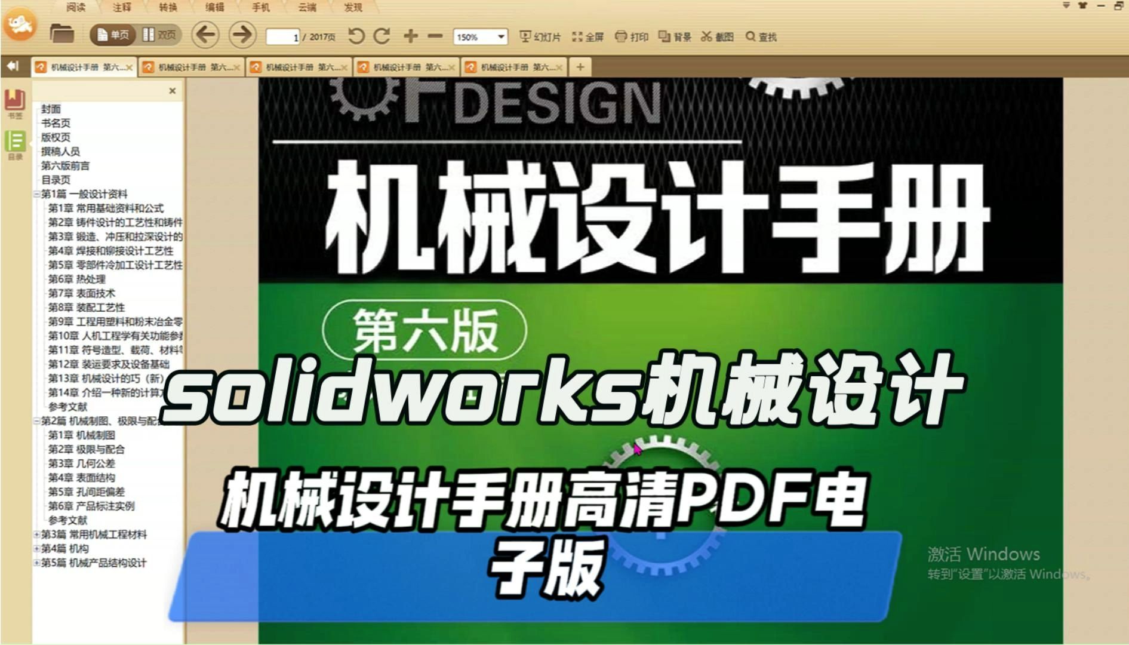Collapse the sidebar with the arrow icon
1129x645 pixels.
pyautogui.click(x=13, y=66)
